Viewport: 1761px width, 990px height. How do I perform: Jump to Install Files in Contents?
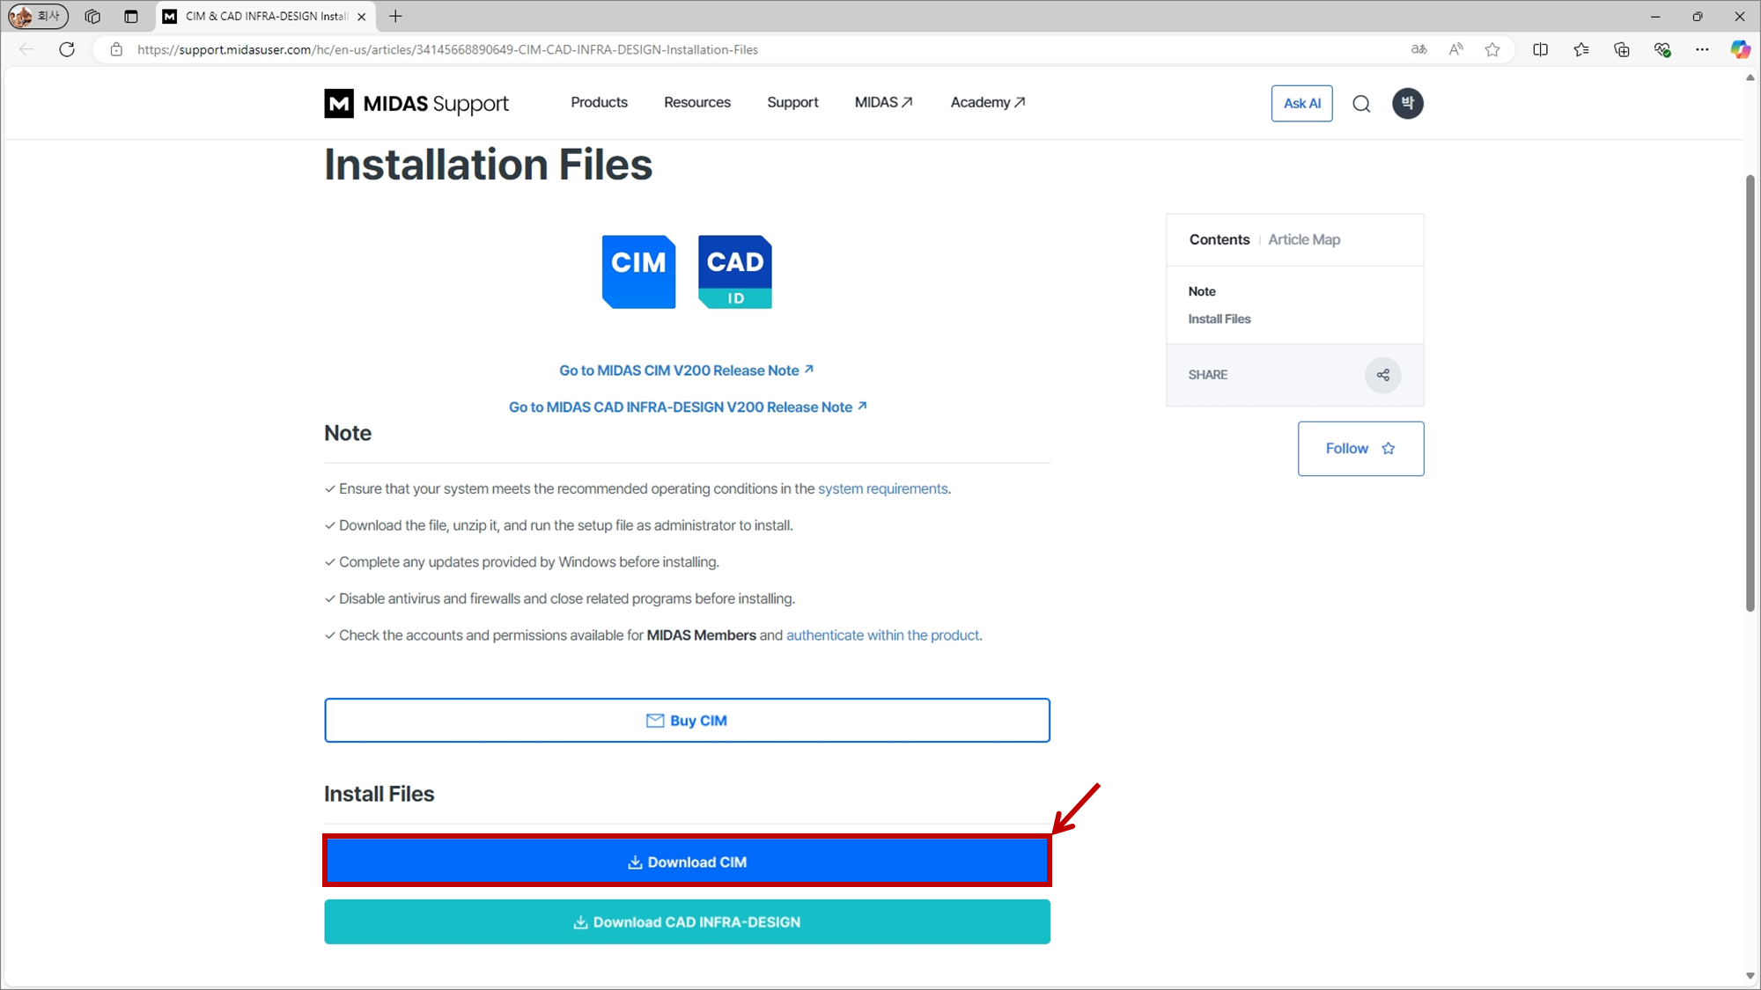1219,319
